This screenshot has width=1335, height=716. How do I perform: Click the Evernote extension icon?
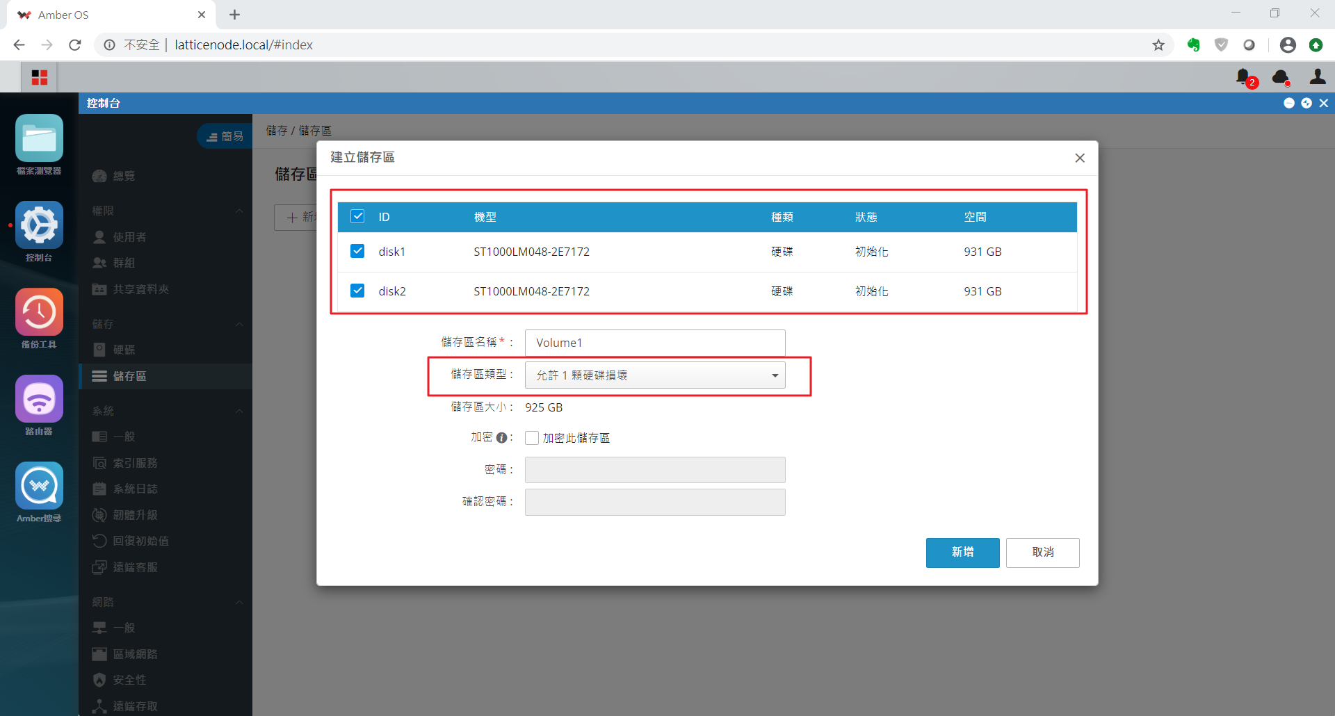click(x=1194, y=44)
